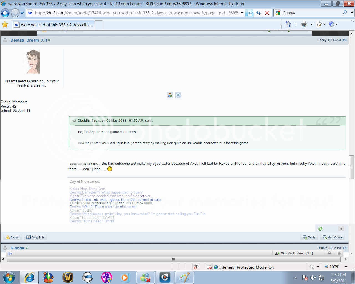Toggle MultiQuote for this post
Image resolution: width=355 pixels, height=284 pixels.
[x=332, y=237]
